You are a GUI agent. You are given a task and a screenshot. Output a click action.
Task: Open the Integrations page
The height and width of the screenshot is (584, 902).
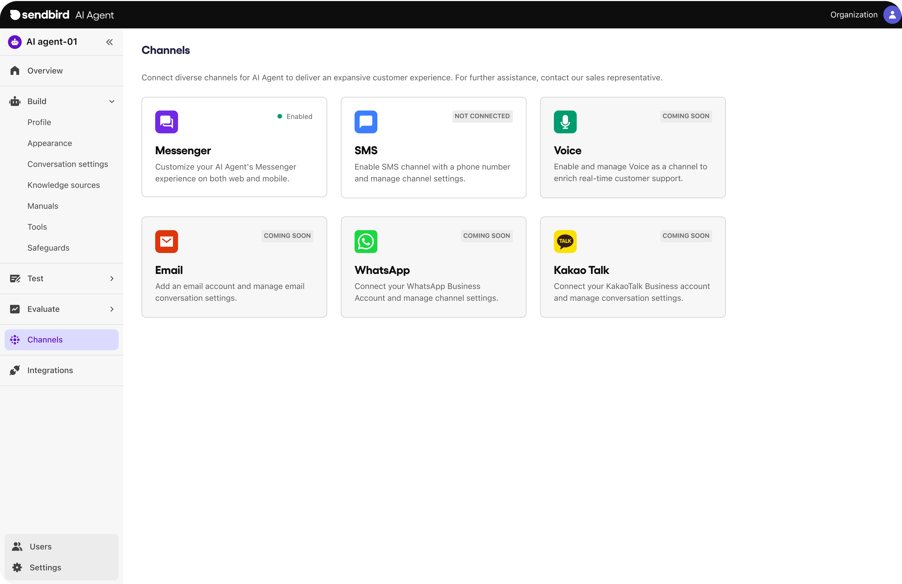(50, 370)
